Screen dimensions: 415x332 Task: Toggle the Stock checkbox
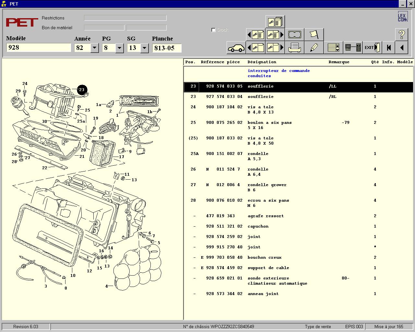[213, 30]
